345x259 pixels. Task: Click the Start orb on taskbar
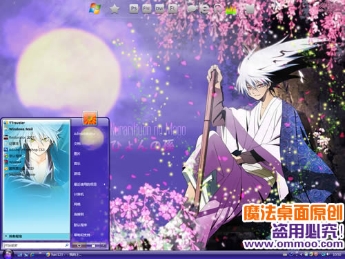coord(8,254)
